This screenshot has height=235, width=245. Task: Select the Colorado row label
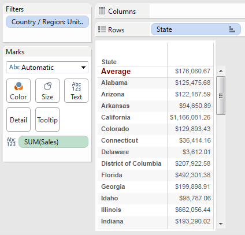(x=115, y=129)
